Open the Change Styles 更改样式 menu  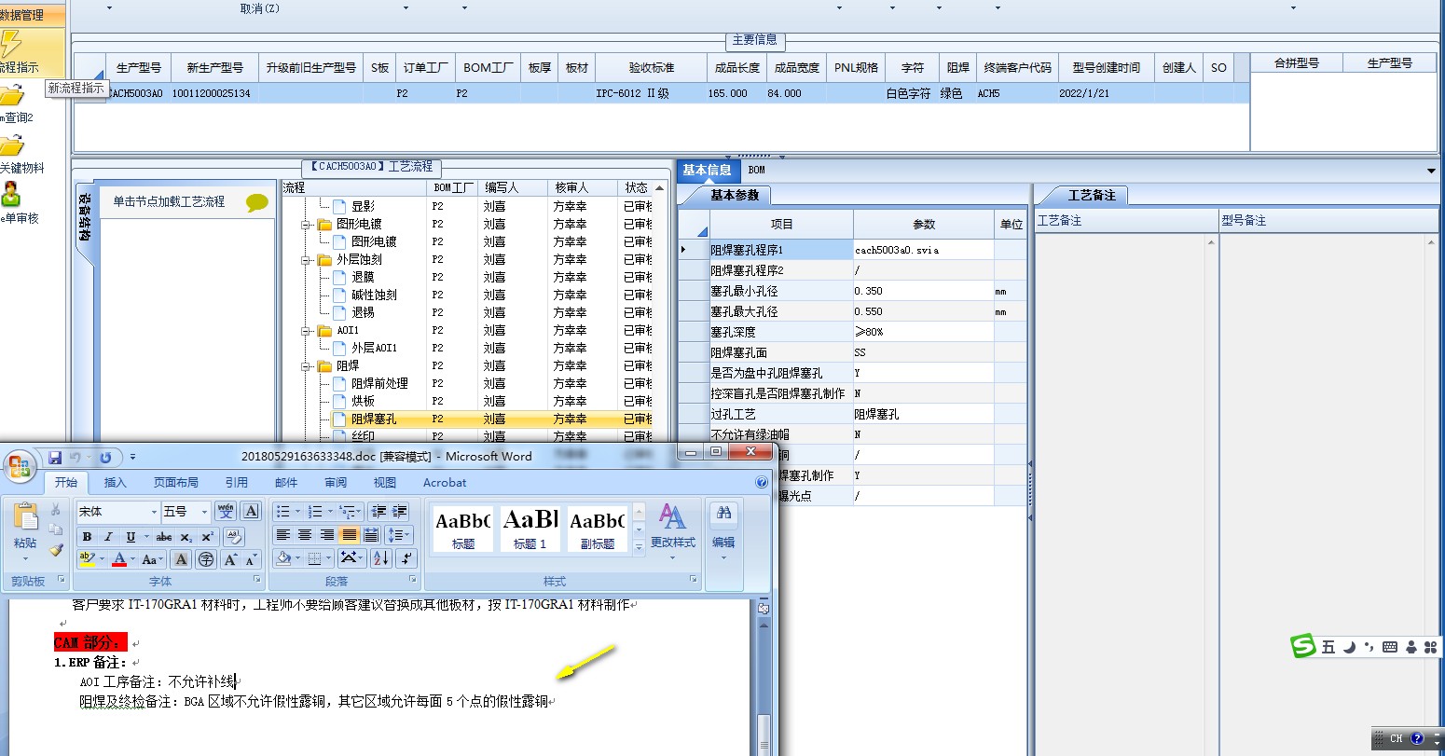[672, 529]
